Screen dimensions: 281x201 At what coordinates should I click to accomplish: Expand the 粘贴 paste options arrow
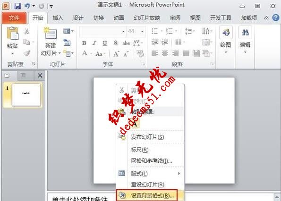pyautogui.click(x=12, y=53)
